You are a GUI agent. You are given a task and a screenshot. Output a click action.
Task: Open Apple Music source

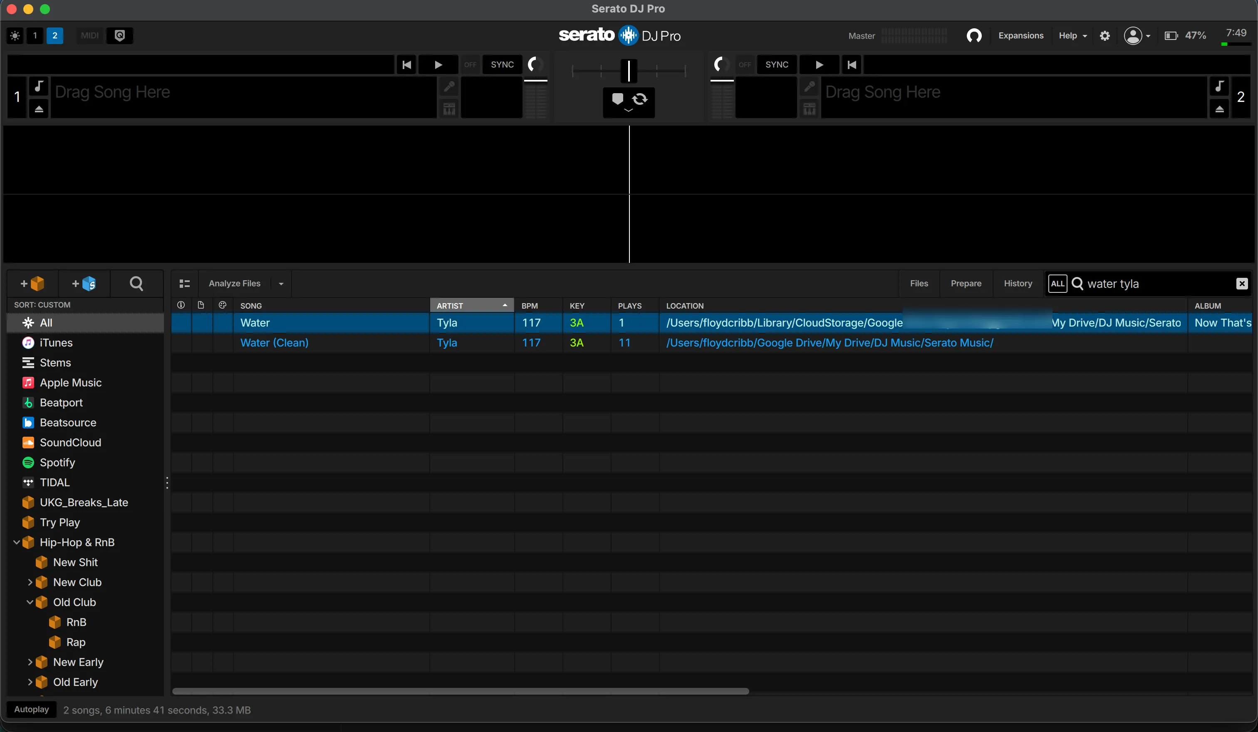click(85, 383)
